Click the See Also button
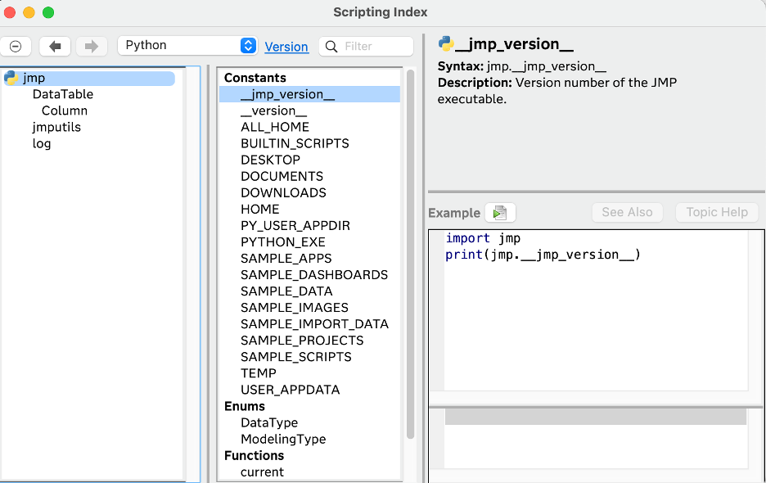The height and width of the screenshot is (483, 766). point(627,212)
